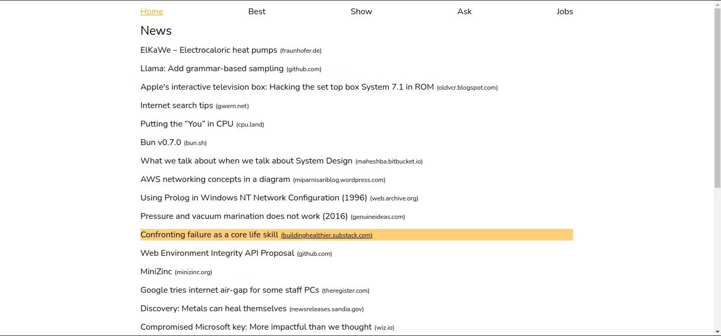Click the scrollbar down arrow
The image size is (721, 336).
(x=717, y=332)
